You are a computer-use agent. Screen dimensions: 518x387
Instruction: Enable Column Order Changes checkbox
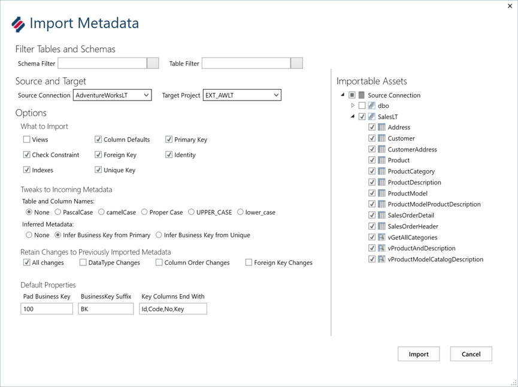point(159,262)
